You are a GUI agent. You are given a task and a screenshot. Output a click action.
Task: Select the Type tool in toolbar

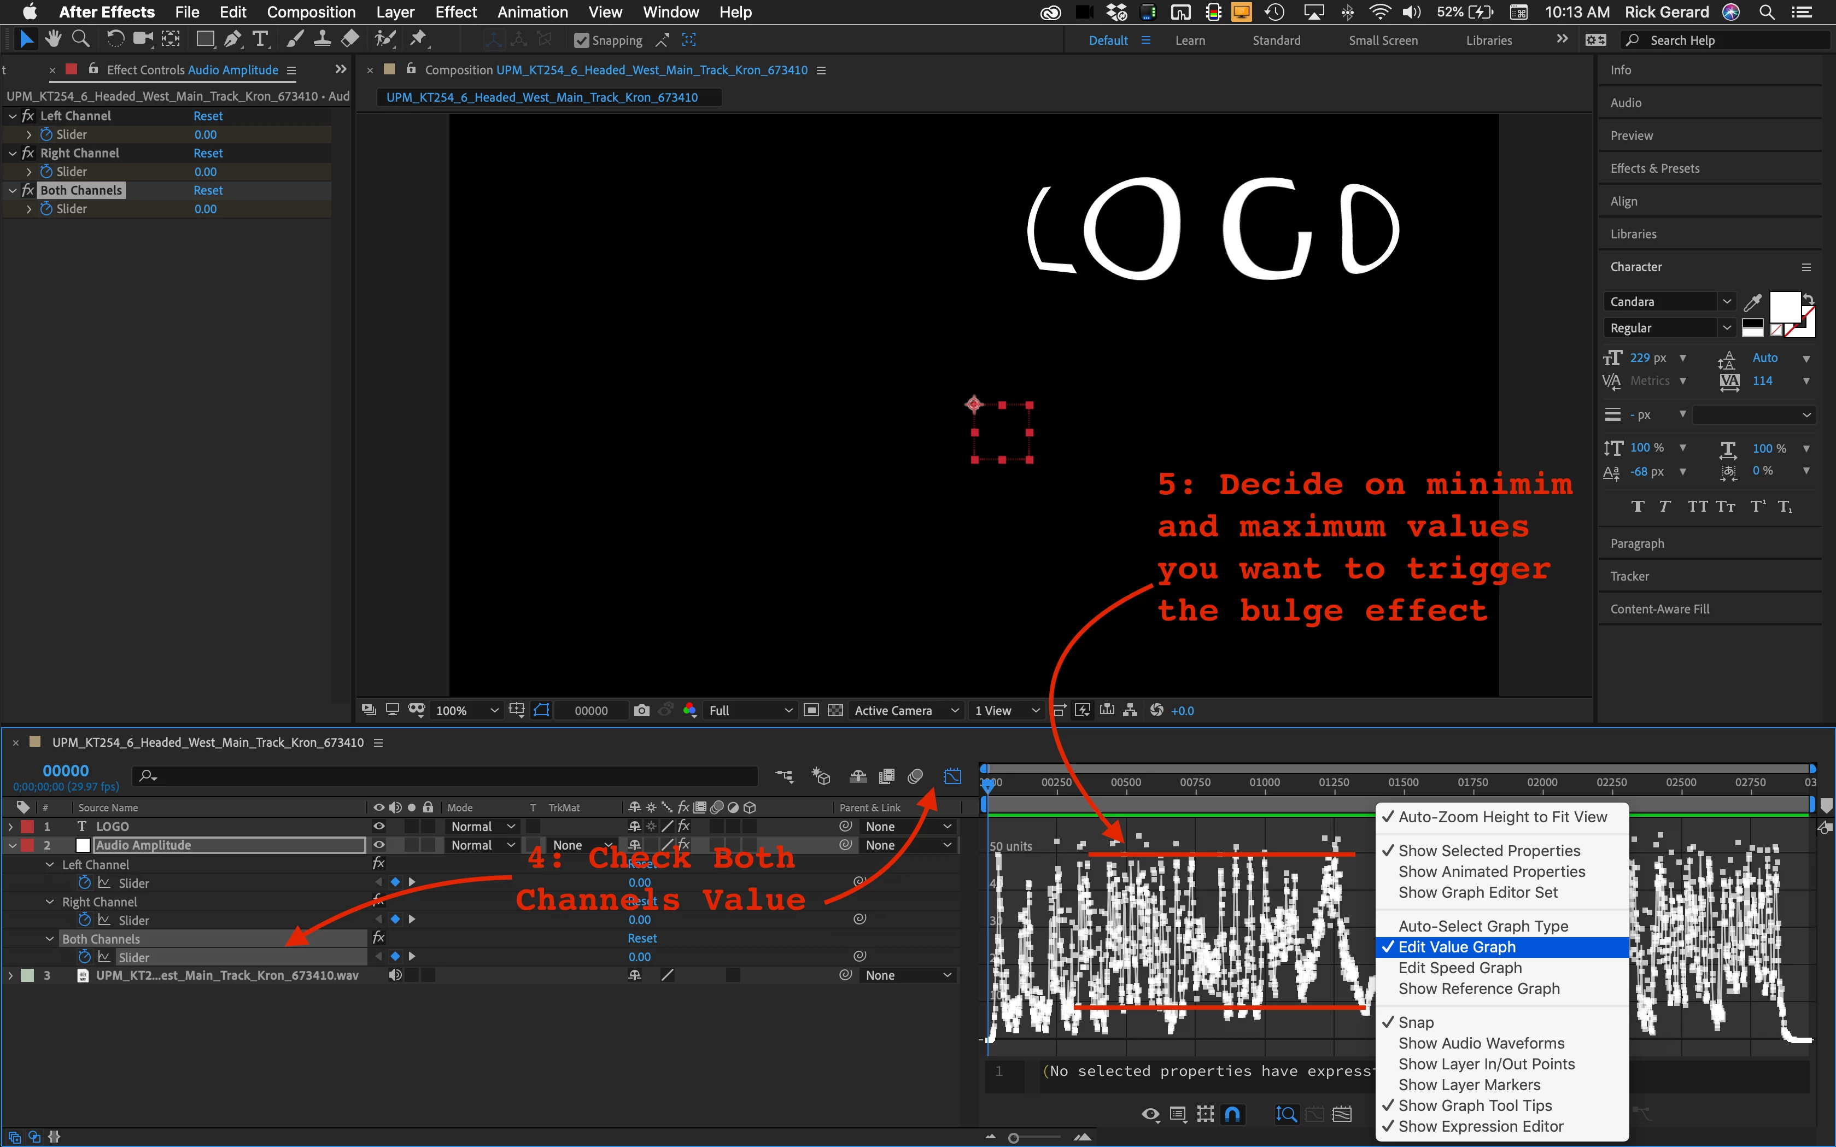(260, 39)
